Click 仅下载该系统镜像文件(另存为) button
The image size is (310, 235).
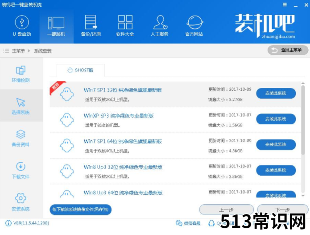[81, 210]
